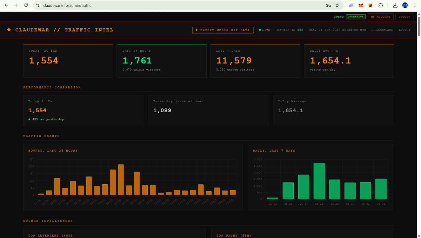Click the browser forward arrow
The image size is (421, 238).
pos(16,5)
